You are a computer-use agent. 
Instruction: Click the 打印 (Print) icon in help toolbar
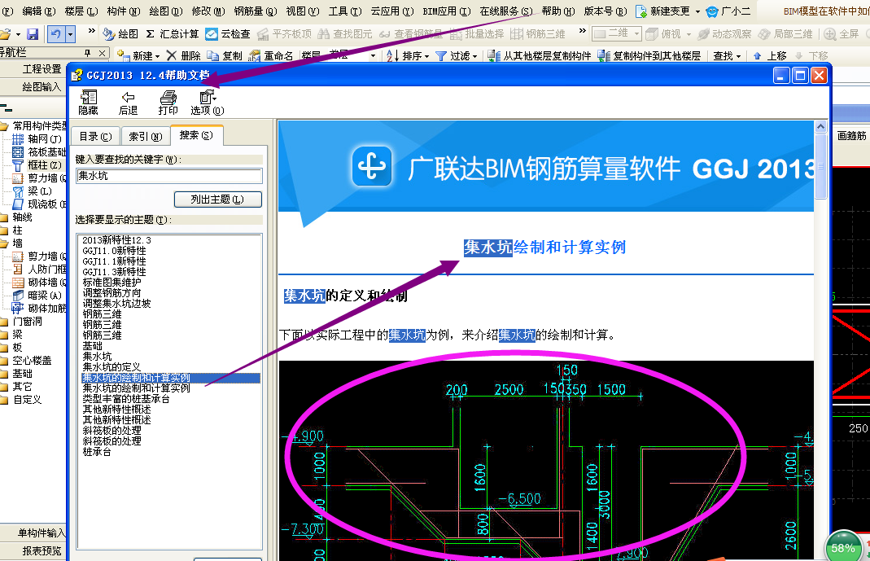coord(168,103)
